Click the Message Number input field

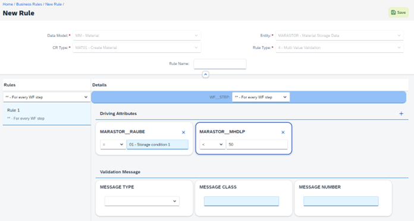[341, 201]
